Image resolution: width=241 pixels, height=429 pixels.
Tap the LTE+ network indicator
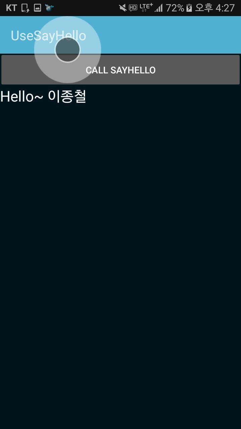point(146,7)
